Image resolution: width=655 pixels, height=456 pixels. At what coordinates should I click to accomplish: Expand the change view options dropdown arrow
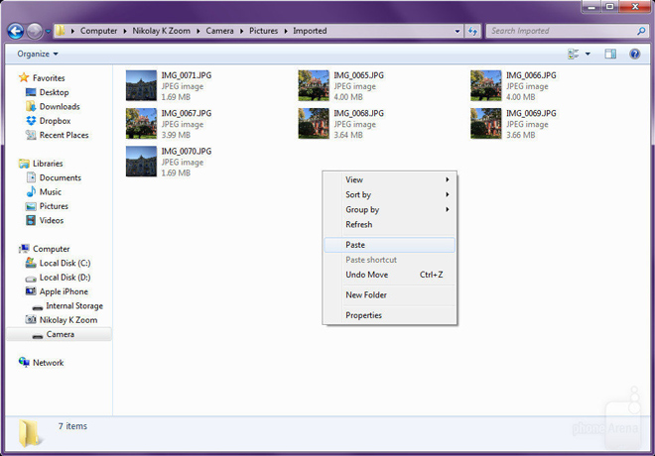pos(588,54)
